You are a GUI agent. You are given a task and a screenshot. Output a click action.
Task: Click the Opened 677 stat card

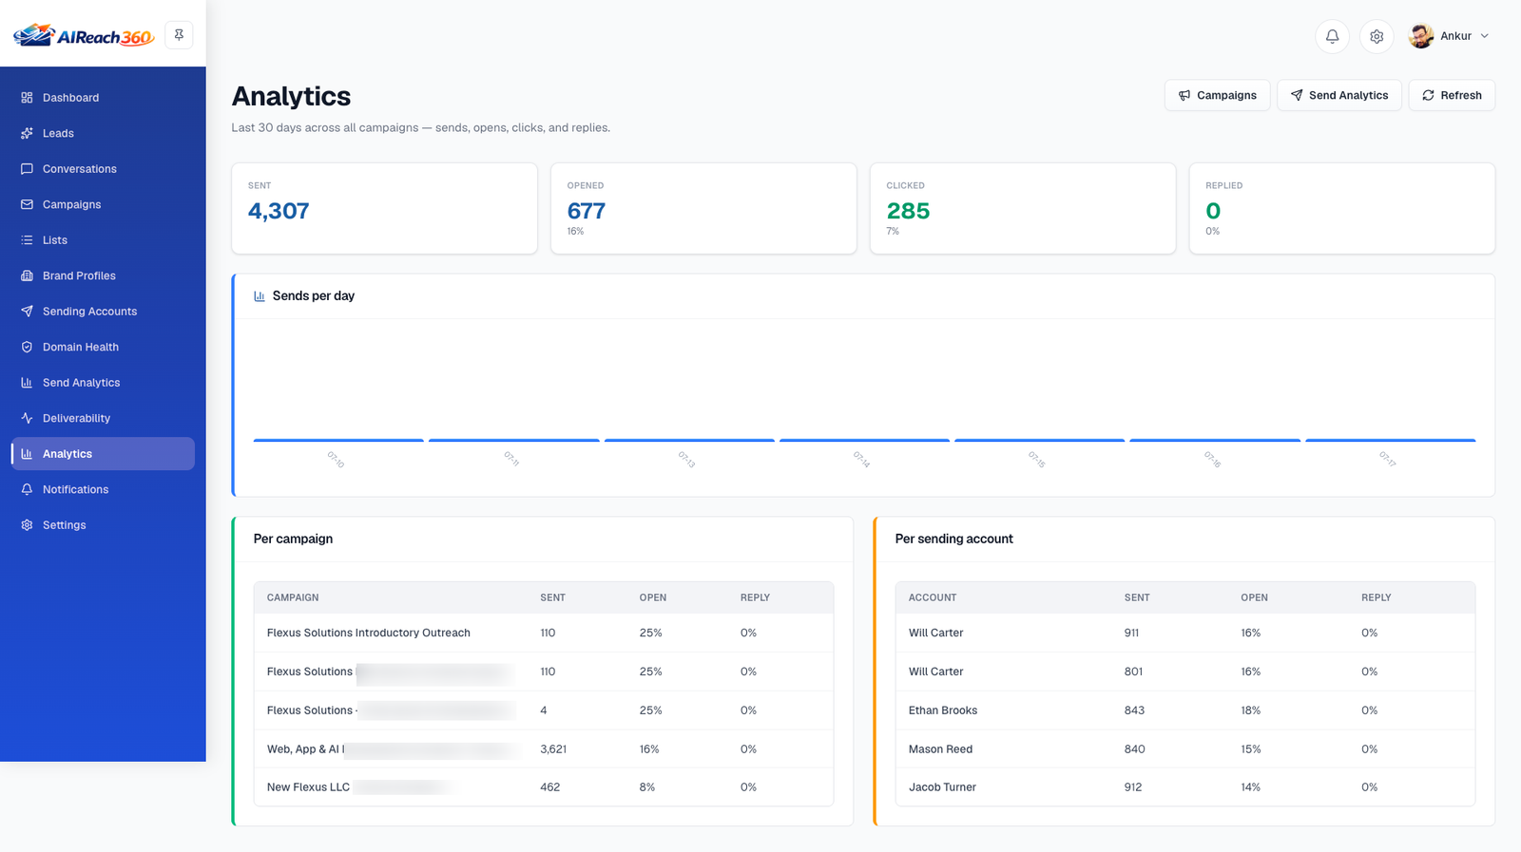703,208
